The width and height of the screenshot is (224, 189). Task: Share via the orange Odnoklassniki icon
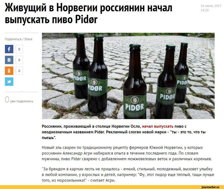(x=9, y=71)
